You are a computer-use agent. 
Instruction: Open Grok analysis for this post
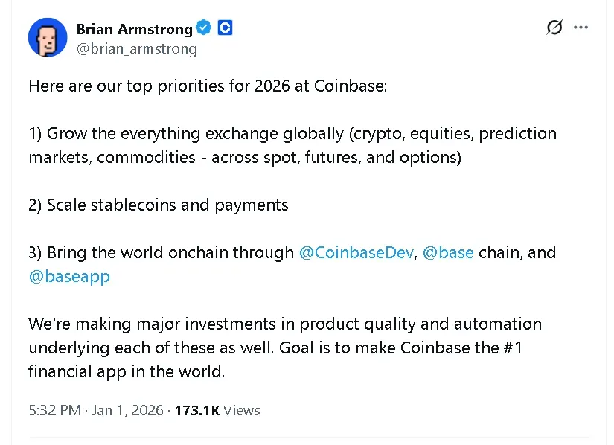click(x=554, y=27)
